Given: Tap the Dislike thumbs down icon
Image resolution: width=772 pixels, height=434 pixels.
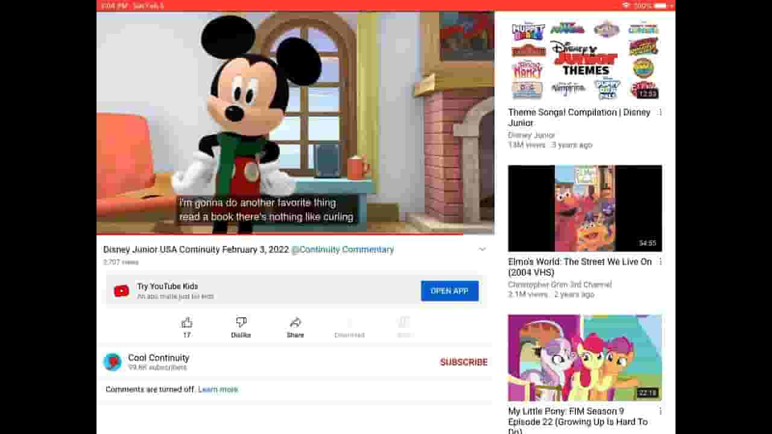Looking at the screenshot, I should click(x=241, y=322).
